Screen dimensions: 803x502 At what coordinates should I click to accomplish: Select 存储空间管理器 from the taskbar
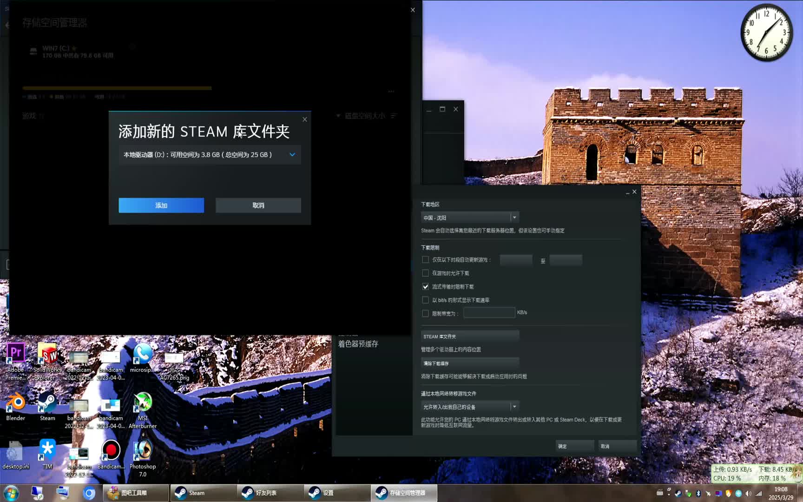pyautogui.click(x=404, y=493)
